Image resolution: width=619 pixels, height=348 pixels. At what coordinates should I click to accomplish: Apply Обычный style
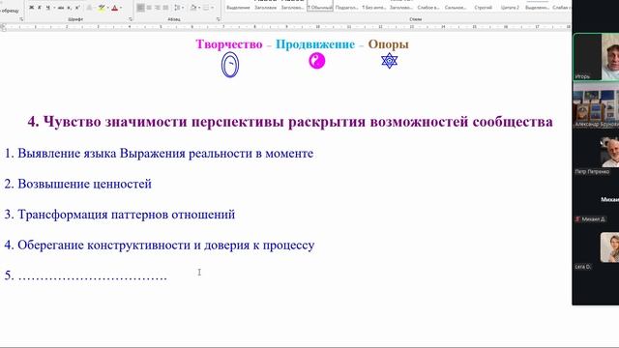click(x=320, y=6)
